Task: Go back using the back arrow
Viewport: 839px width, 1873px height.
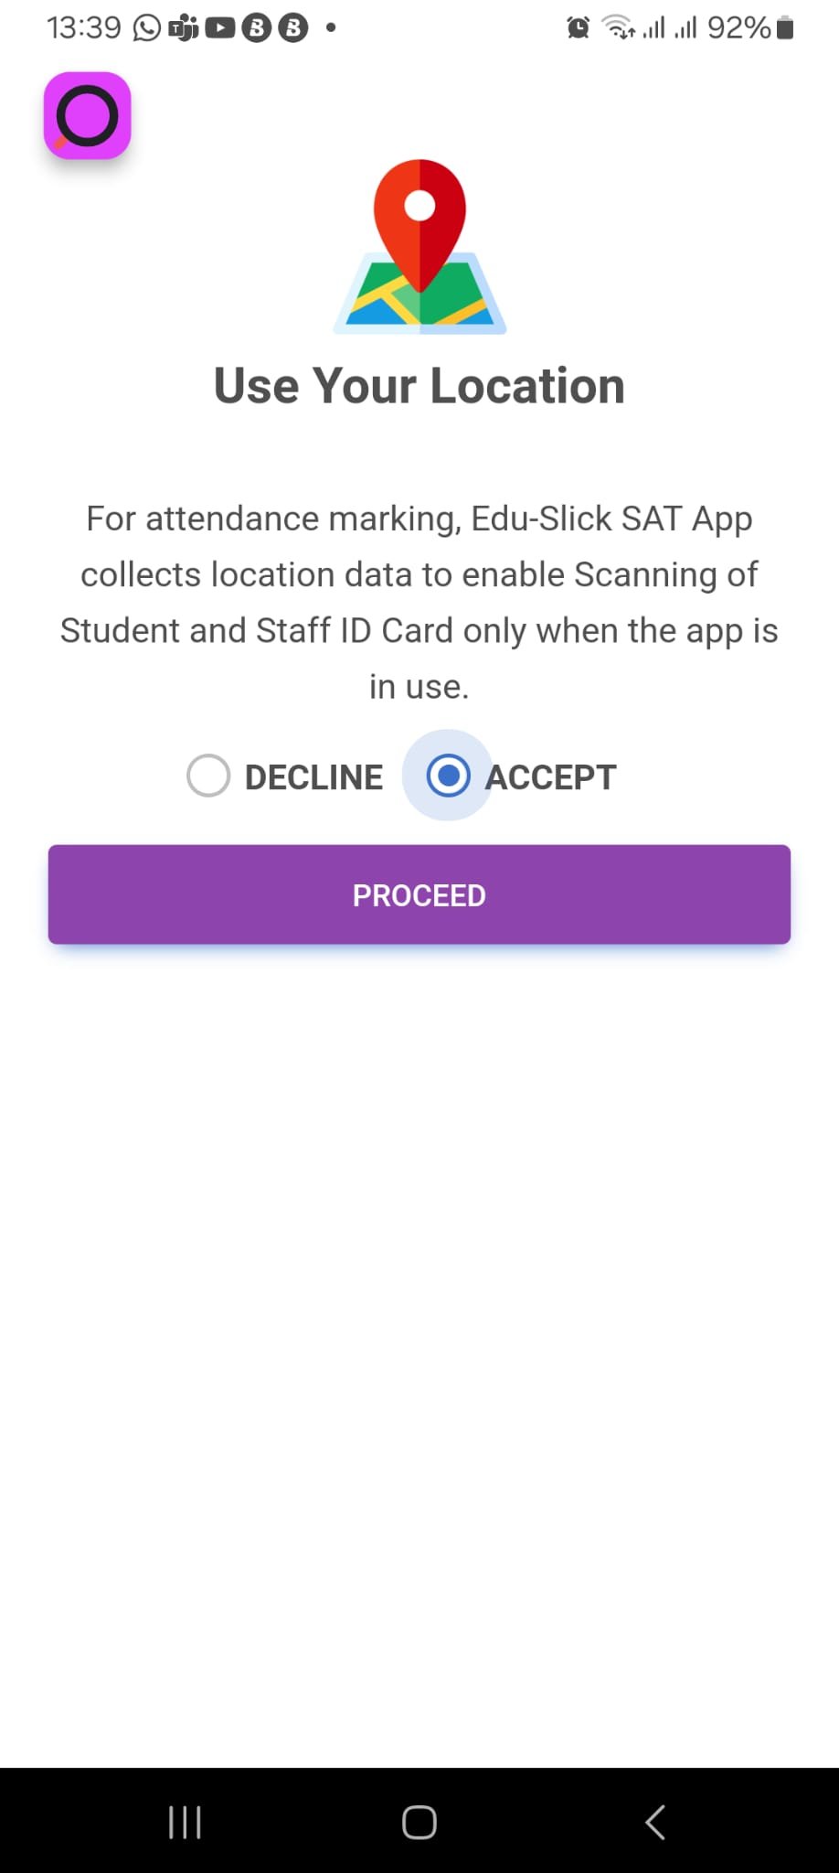Action: tap(654, 1822)
